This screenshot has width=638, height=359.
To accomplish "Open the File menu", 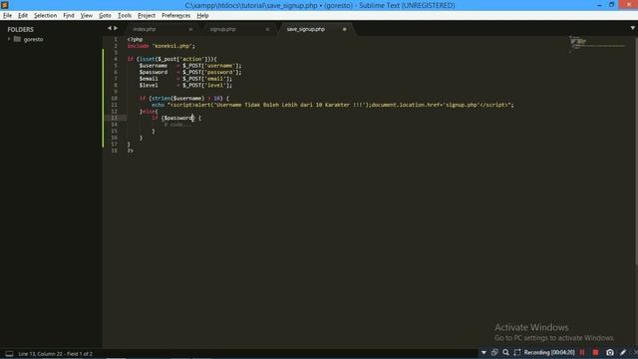I will (x=7, y=16).
